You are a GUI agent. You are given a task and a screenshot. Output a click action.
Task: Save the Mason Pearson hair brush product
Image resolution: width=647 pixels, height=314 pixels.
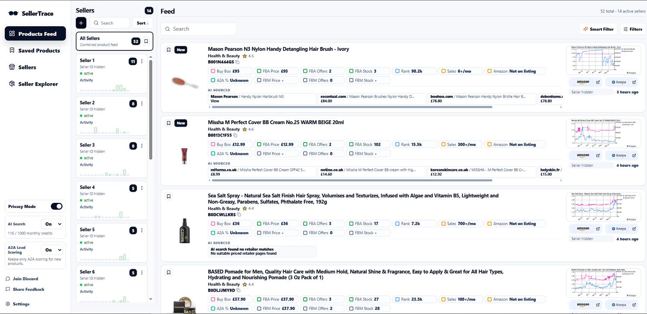click(x=169, y=50)
